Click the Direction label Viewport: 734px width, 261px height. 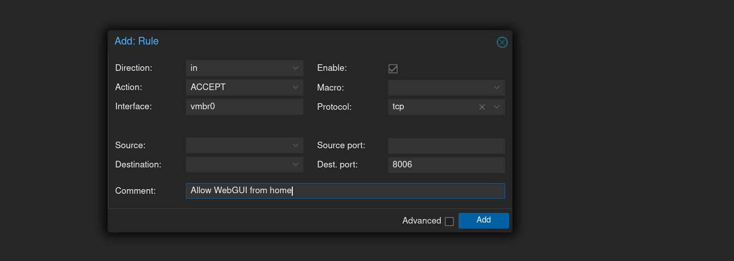(x=134, y=68)
